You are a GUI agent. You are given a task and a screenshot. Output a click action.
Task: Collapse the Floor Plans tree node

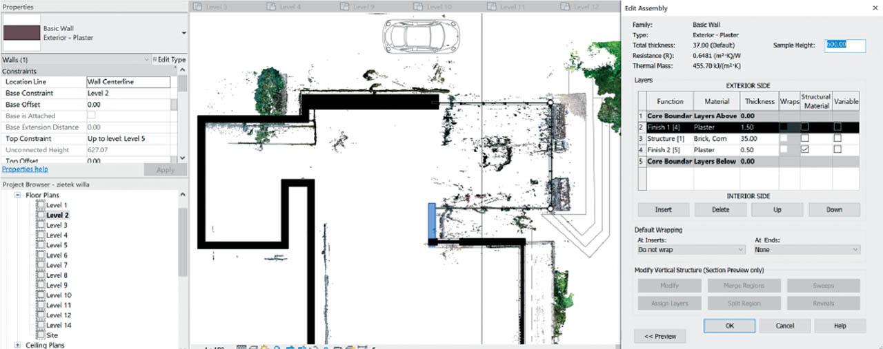[x=17, y=195]
